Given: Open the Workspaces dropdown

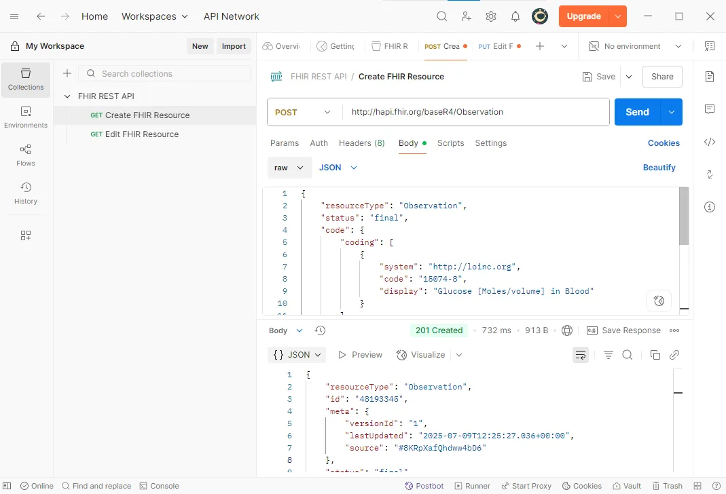Looking at the screenshot, I should [155, 17].
